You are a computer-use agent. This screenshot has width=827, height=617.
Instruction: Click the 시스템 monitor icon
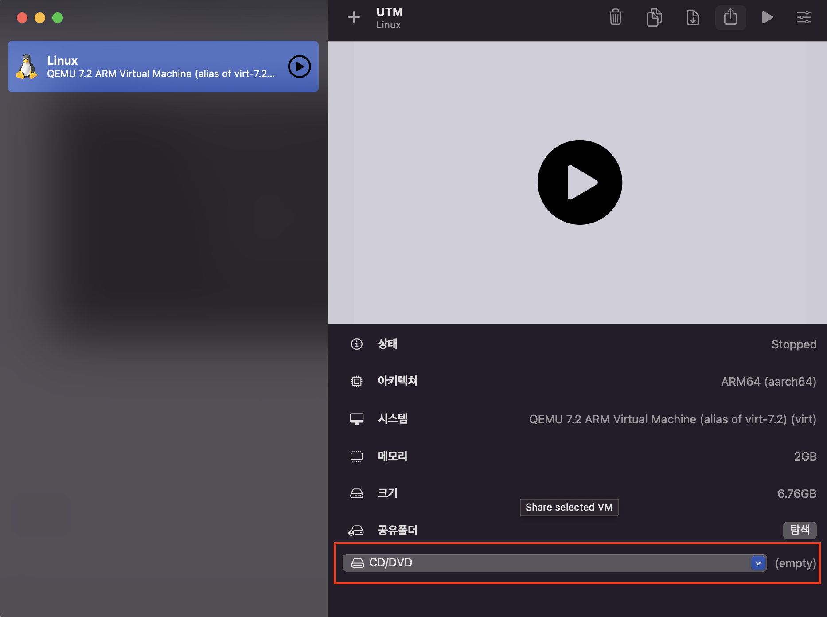[356, 419]
